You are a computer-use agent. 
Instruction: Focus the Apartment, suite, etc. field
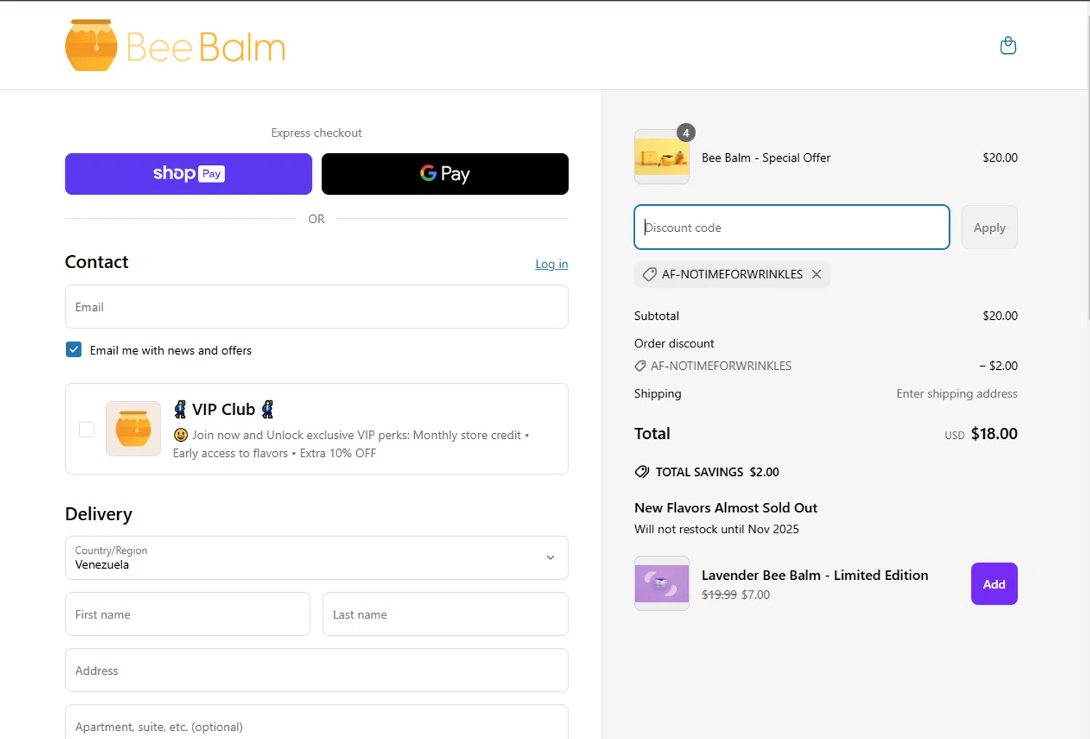pyautogui.click(x=317, y=723)
